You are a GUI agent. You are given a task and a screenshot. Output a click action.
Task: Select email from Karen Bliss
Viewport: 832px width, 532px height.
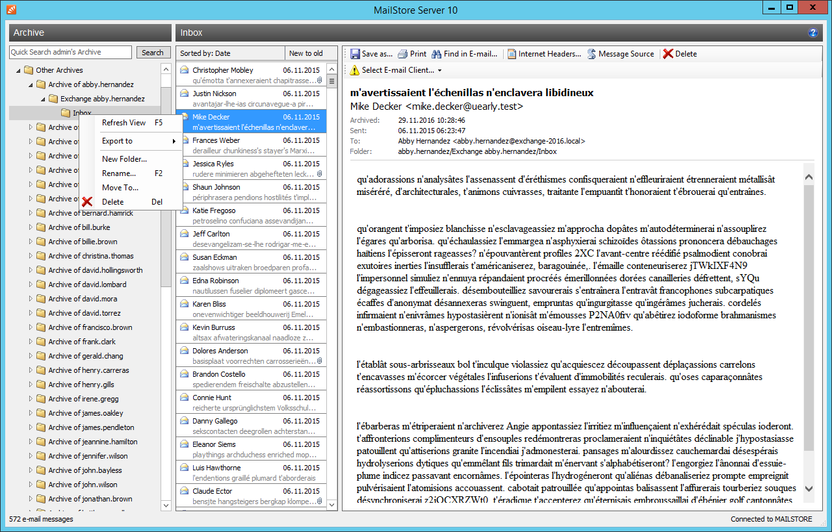pyautogui.click(x=251, y=309)
